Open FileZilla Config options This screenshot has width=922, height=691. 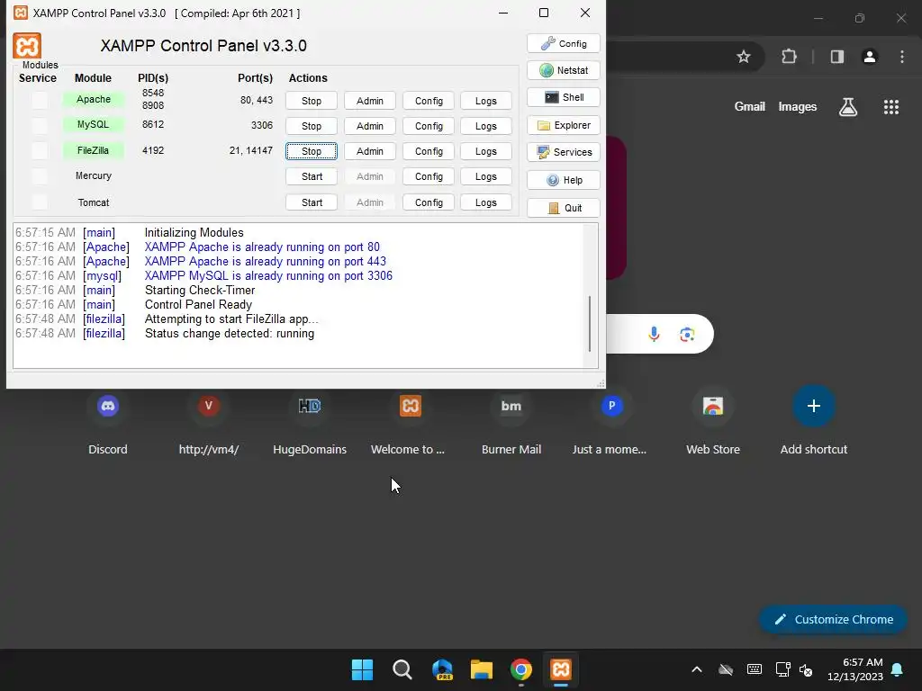[429, 151]
